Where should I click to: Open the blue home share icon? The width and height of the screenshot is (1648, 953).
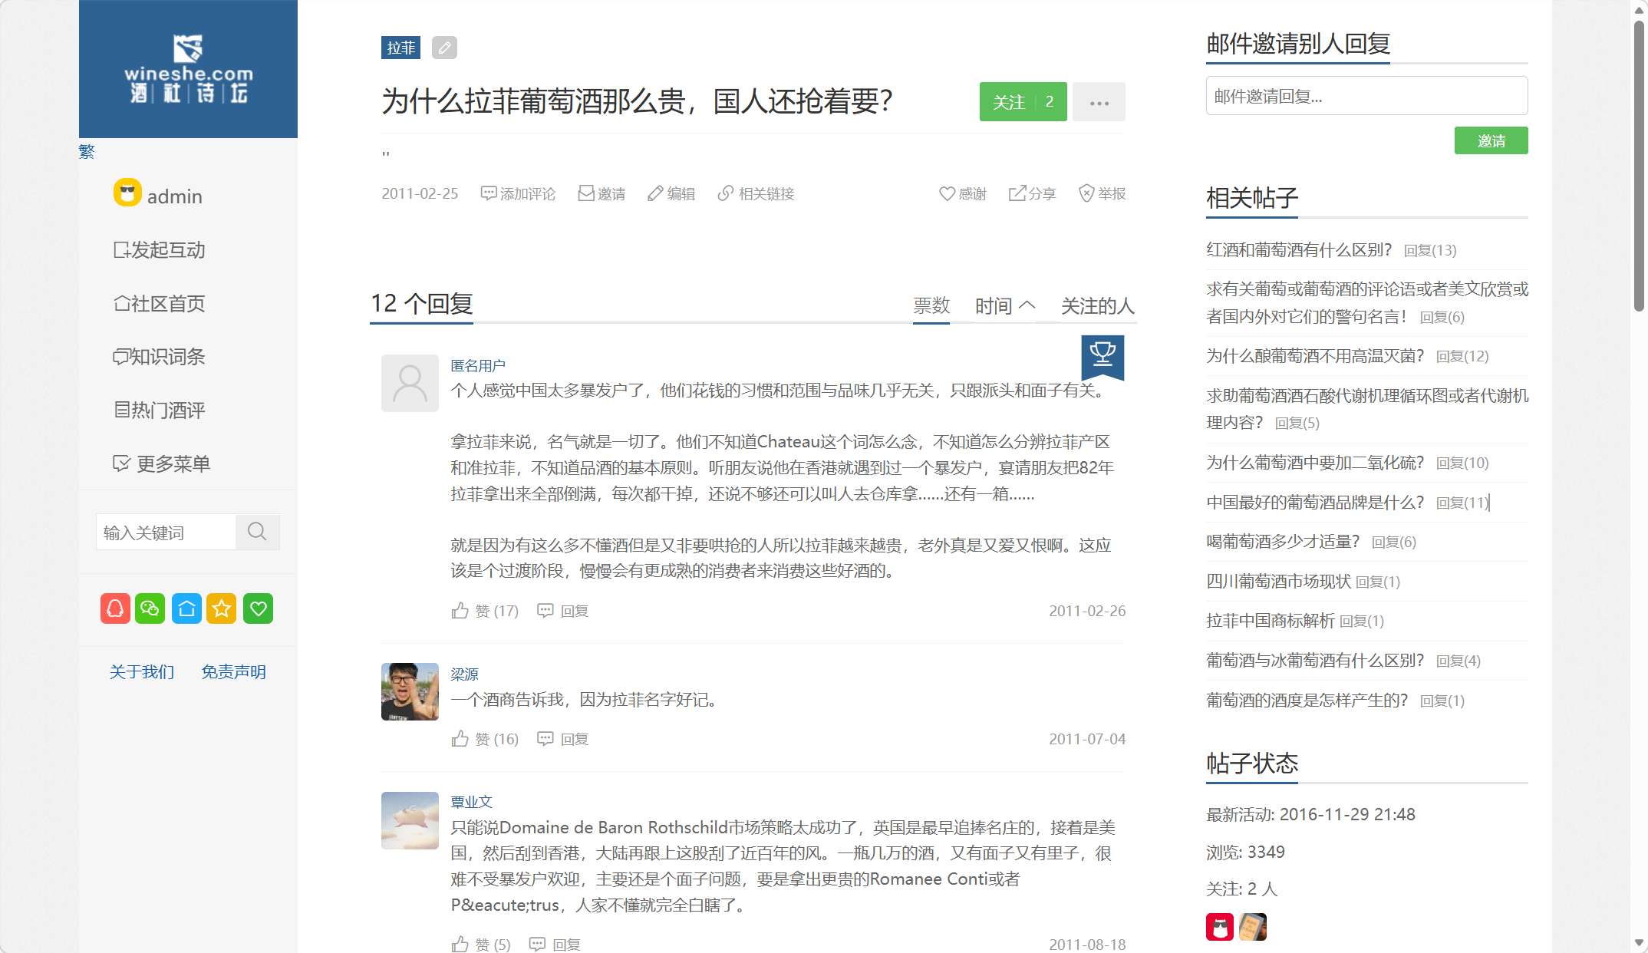pos(186,608)
